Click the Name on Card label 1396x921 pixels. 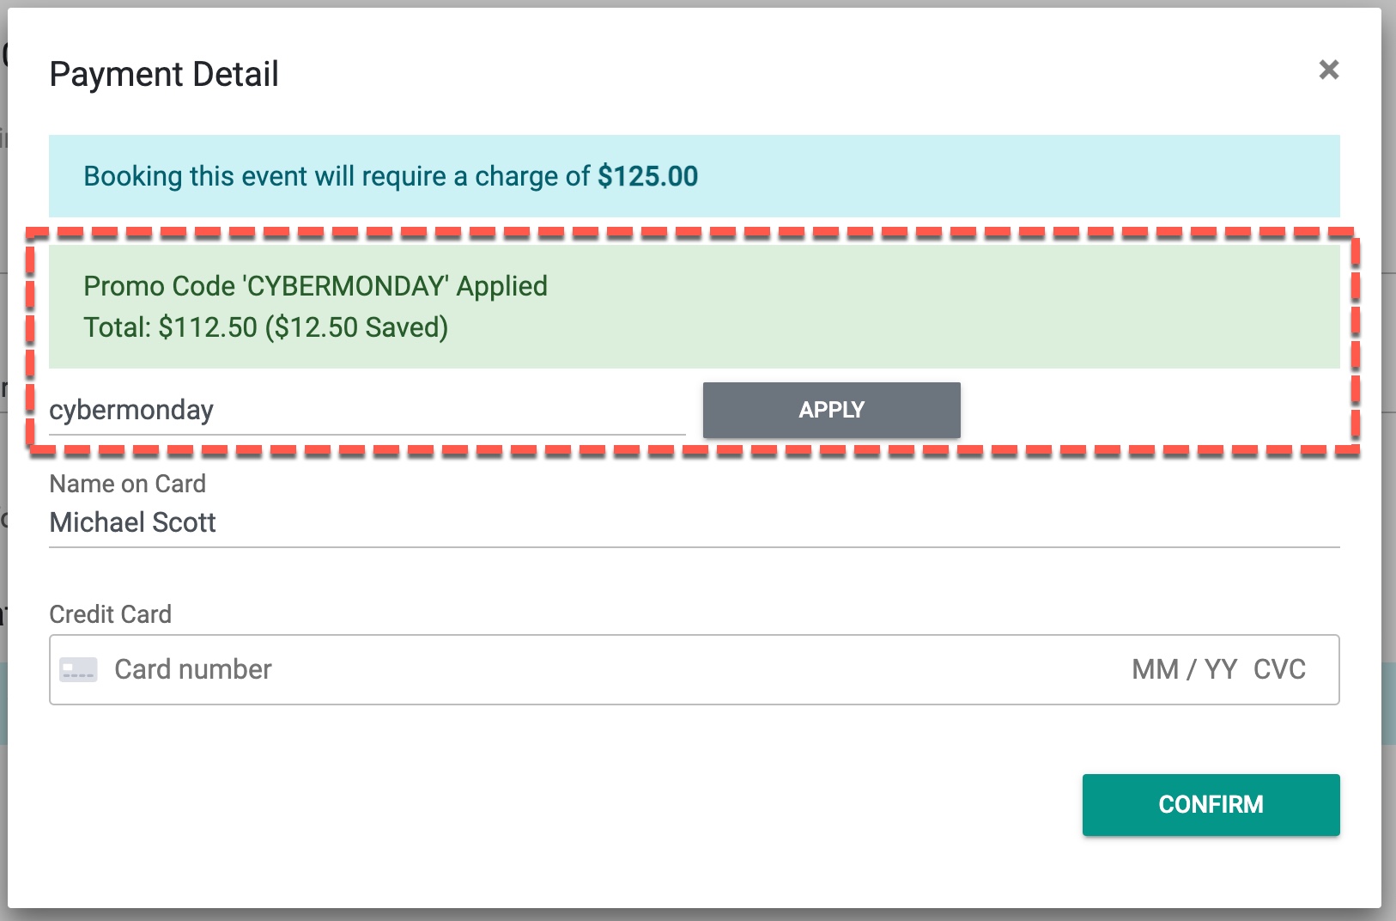pyautogui.click(x=127, y=484)
